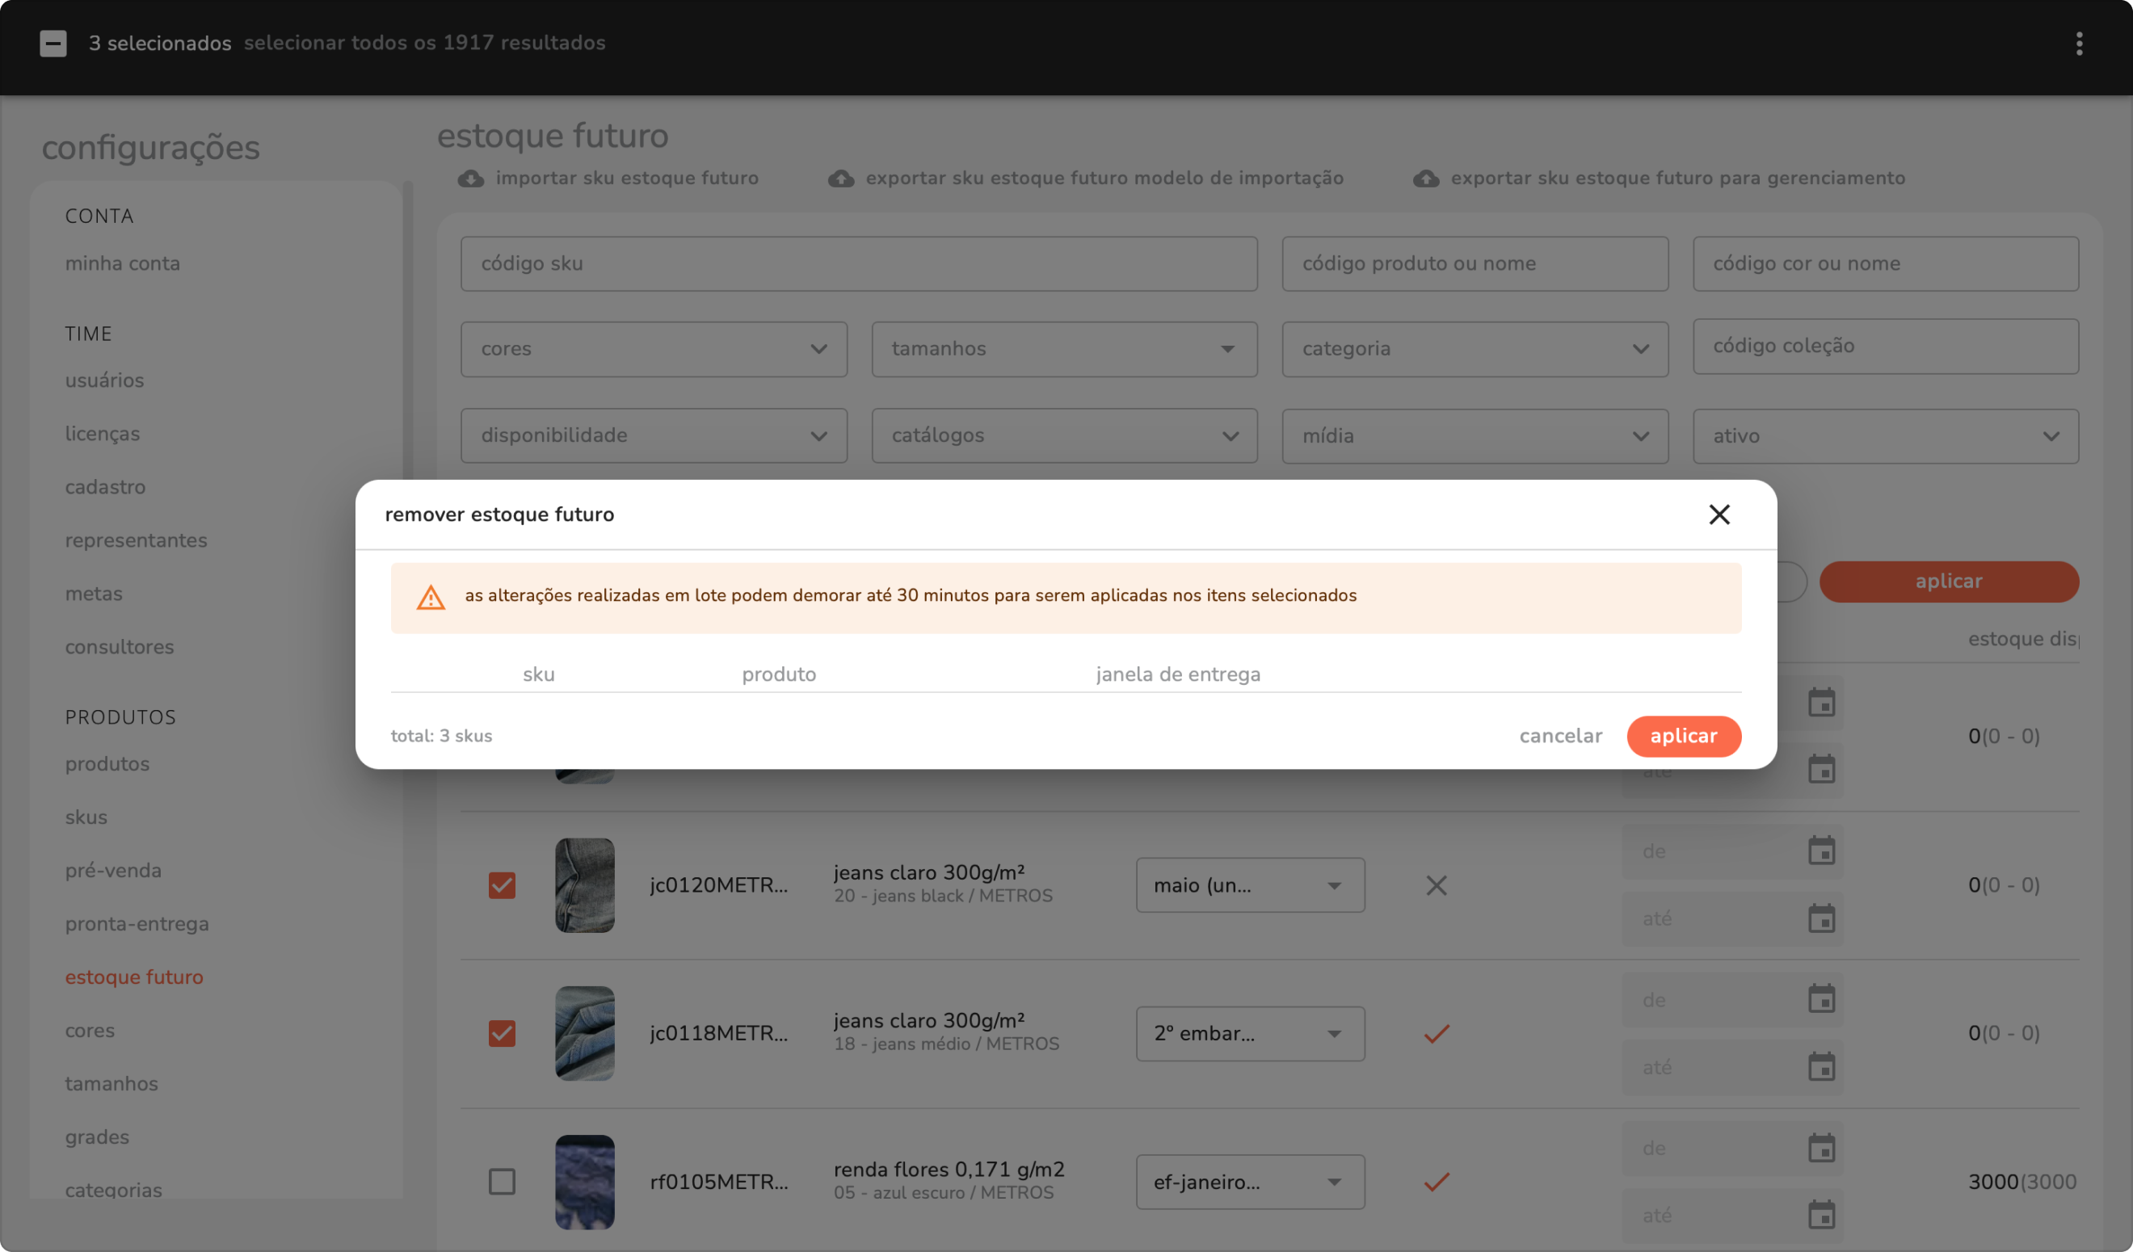Open 'de' calendar for jc0120METR row

1820,851
